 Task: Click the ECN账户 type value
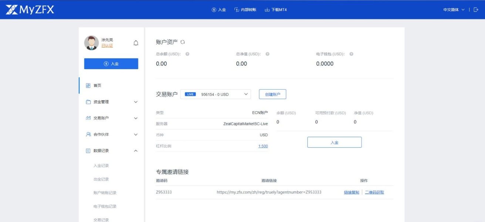point(260,113)
